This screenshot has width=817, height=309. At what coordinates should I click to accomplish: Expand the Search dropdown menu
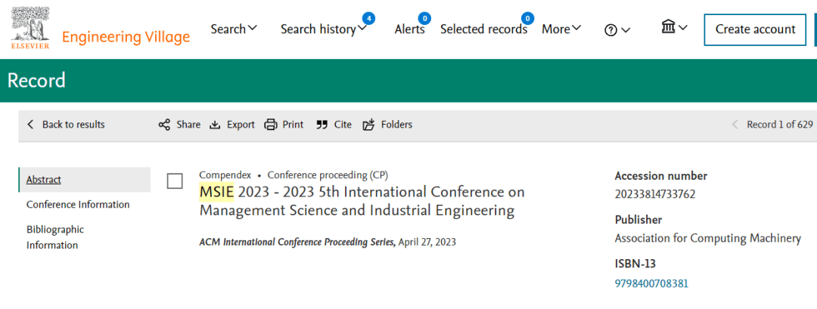[234, 29]
